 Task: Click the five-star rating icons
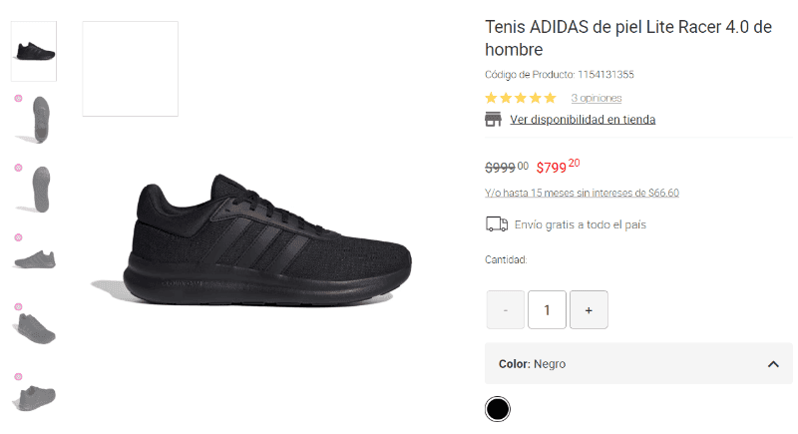click(x=521, y=98)
